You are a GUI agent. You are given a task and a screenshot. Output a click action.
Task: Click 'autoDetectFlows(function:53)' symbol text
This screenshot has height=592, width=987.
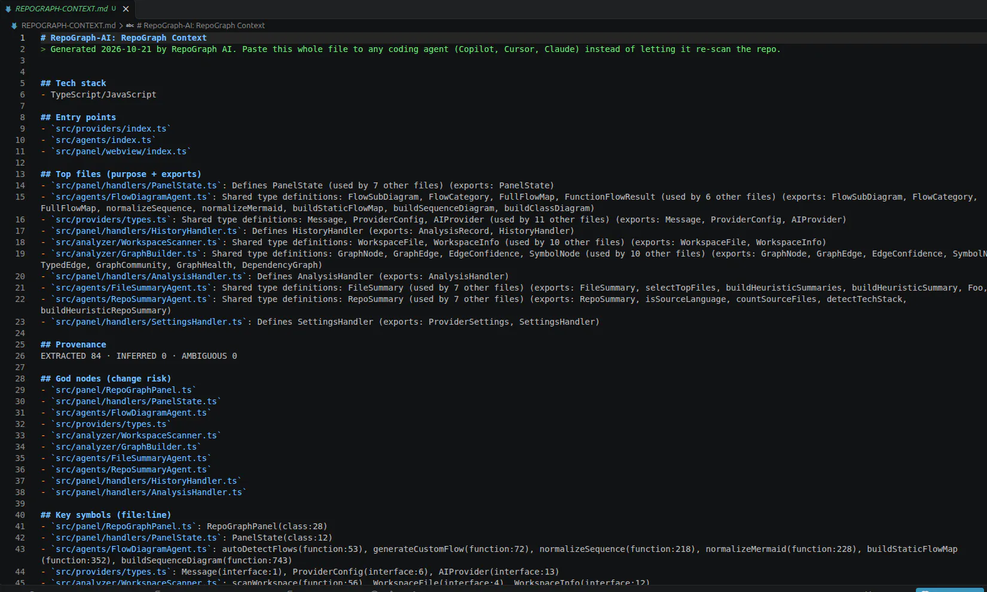click(x=292, y=549)
